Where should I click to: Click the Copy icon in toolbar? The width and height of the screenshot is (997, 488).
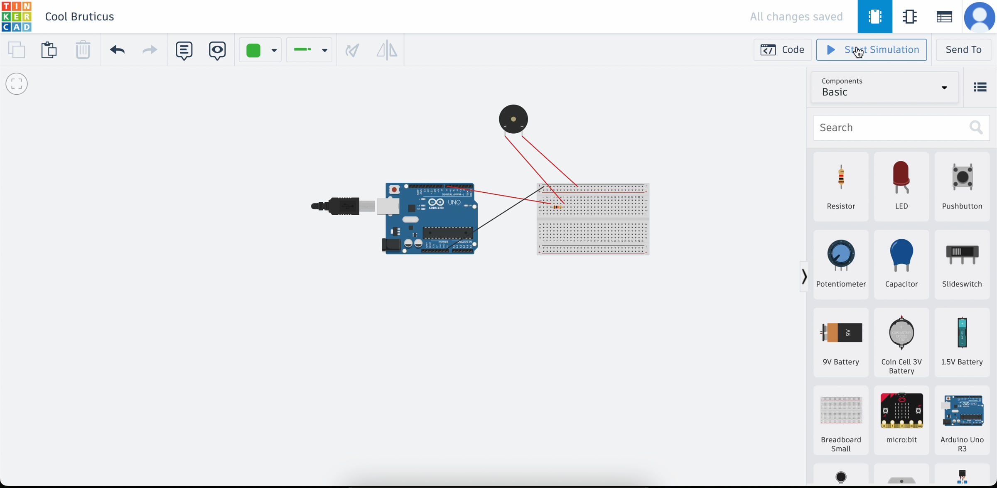click(17, 50)
